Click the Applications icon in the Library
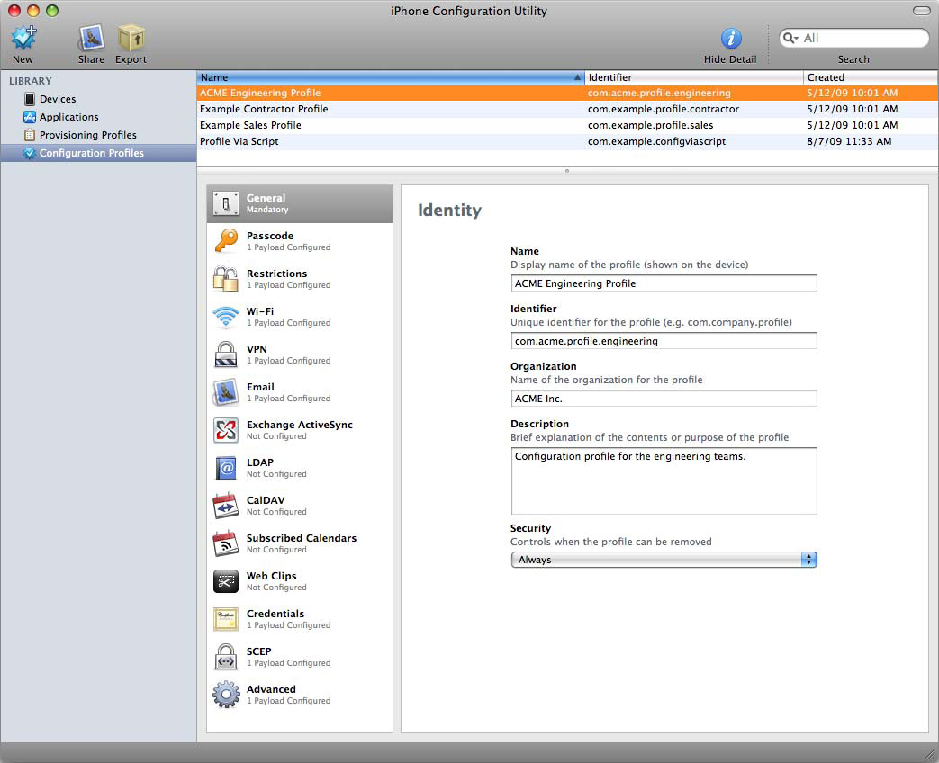 [30, 117]
